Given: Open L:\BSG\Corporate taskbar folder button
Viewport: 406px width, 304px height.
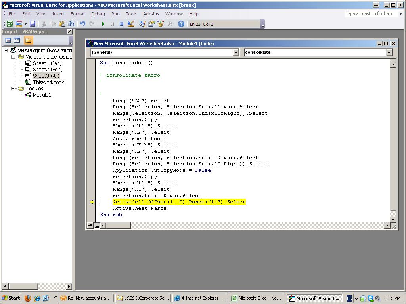Looking at the screenshot, I should (143, 298).
